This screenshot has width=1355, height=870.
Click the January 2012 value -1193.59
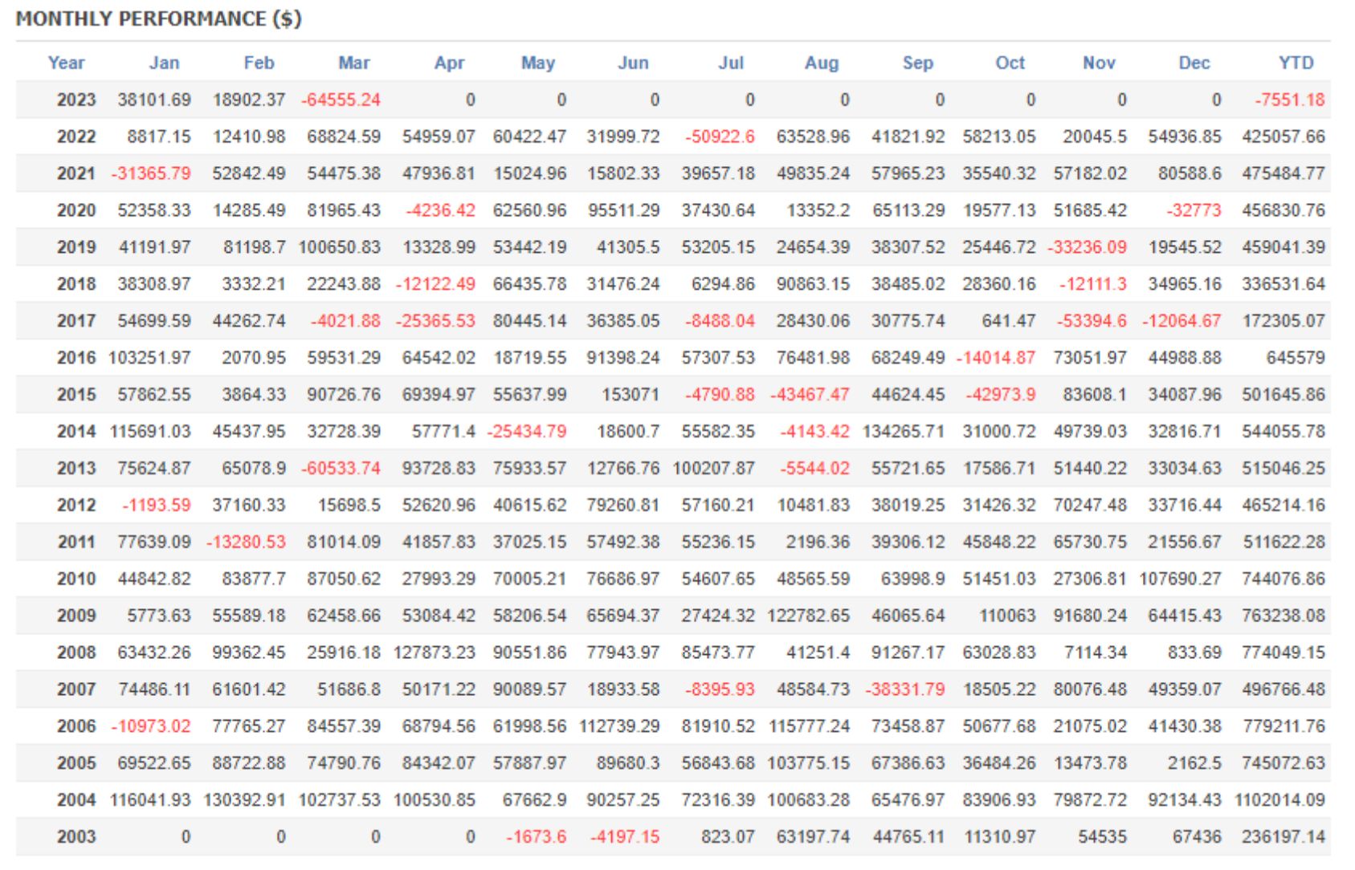tap(157, 505)
